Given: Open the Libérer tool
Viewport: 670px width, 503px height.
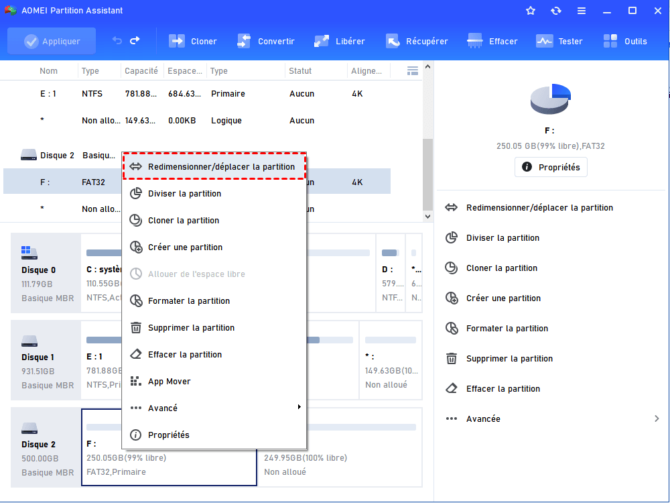Looking at the screenshot, I should coord(339,41).
